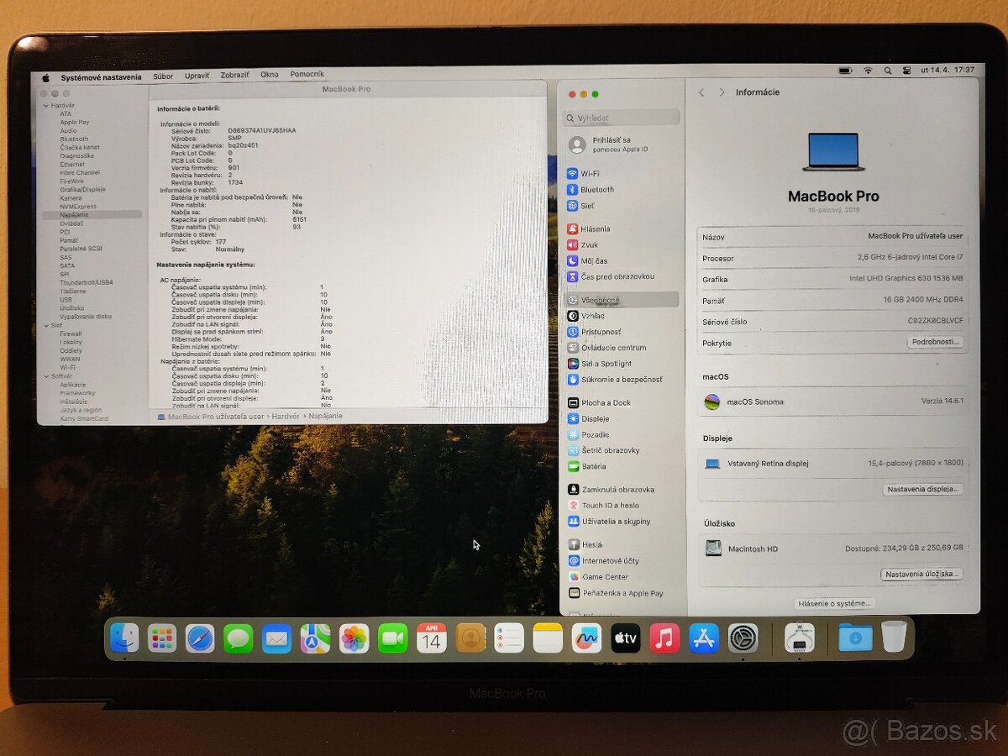The width and height of the screenshot is (1008, 756).
Task: Collapse the Sieť section tree
Action: pyautogui.click(x=49, y=326)
